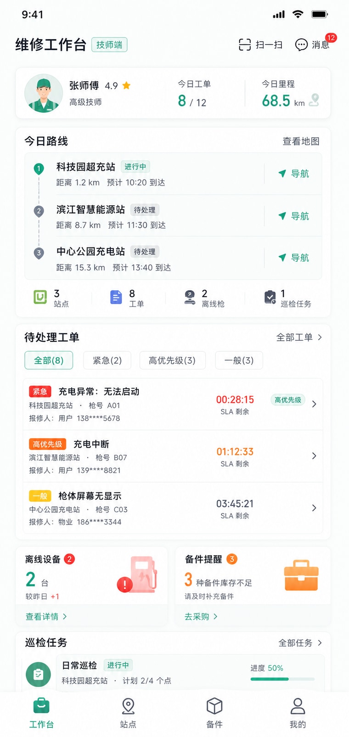Click 今日工单 count 8 / 12
The image size is (349, 737).
tap(192, 101)
